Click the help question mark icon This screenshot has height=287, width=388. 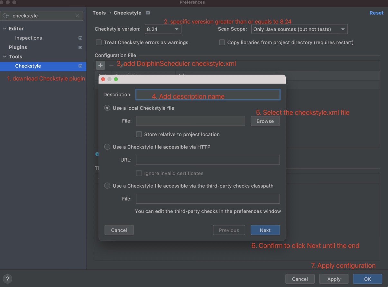[x=7, y=279]
